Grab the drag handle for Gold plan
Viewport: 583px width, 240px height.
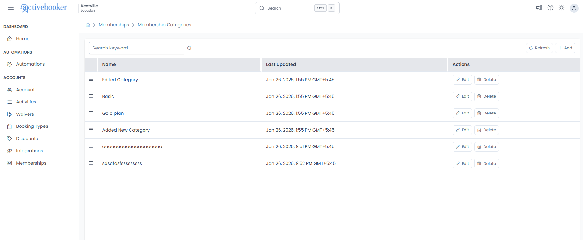tap(91, 113)
